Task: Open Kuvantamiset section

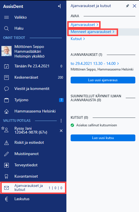Action: pos(26,176)
